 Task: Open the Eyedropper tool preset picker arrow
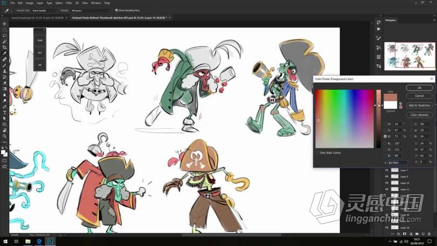11,11
